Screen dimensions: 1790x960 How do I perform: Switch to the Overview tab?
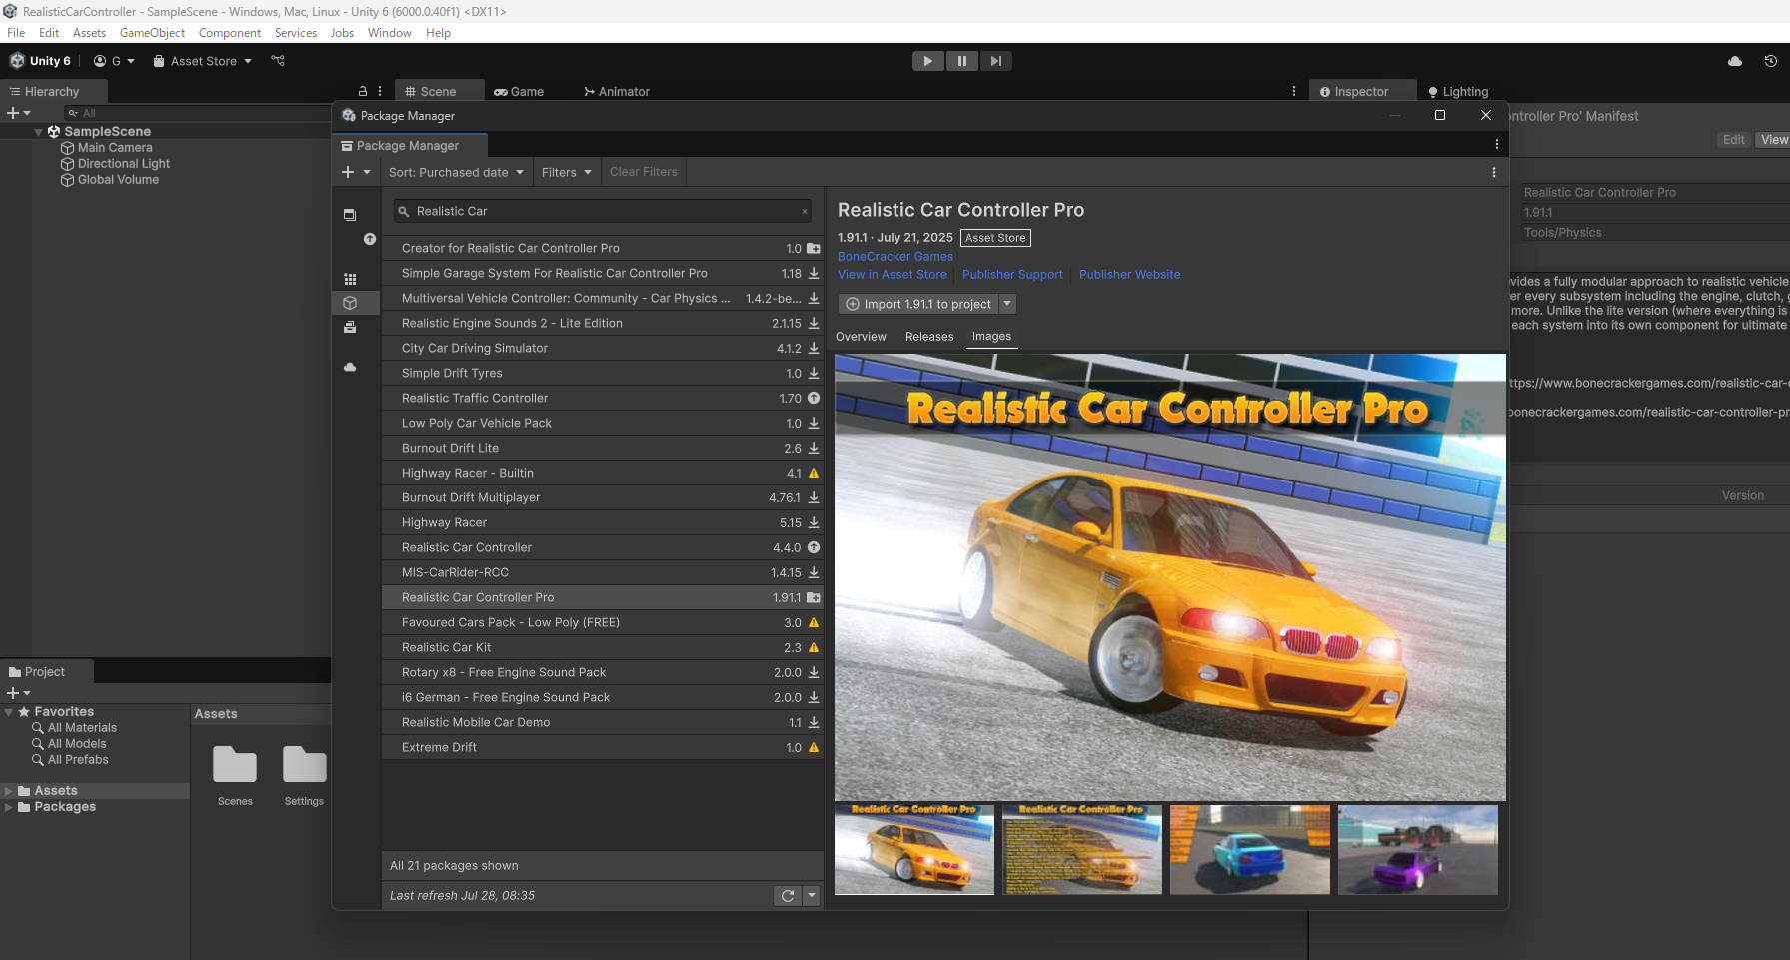point(861,337)
